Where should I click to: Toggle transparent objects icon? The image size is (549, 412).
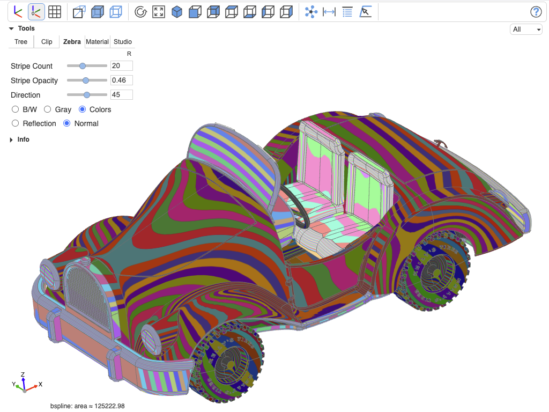click(98, 12)
